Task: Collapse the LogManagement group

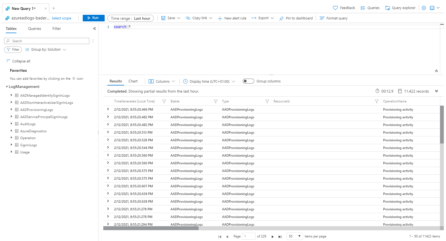Action: 7,87
